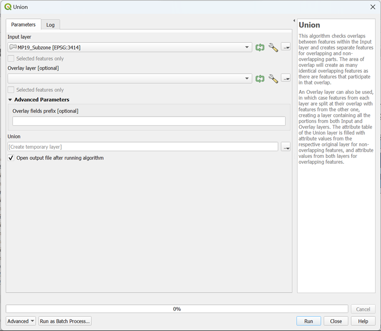Screen dimensions: 381x331
Task: Open the MP19_Subzone input layer dropdown
Action: click(x=130, y=47)
